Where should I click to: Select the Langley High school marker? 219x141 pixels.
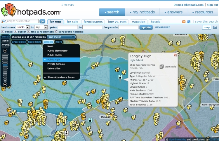pos(120,77)
